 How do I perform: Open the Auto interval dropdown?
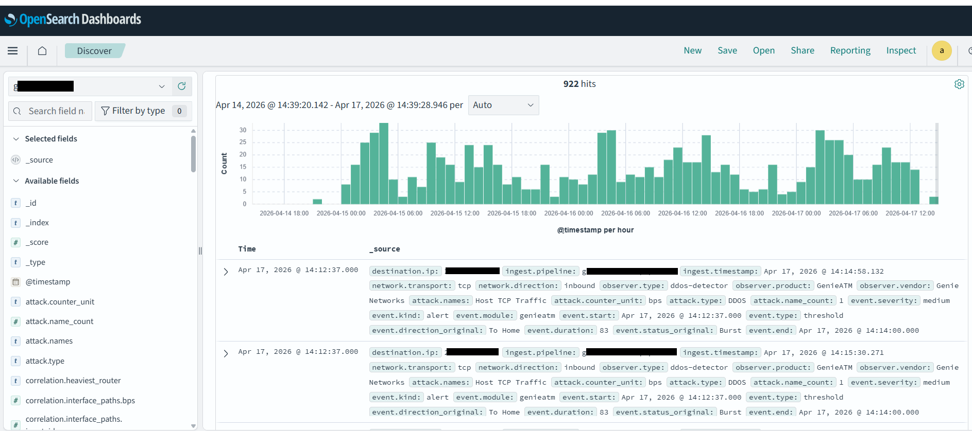tap(503, 105)
